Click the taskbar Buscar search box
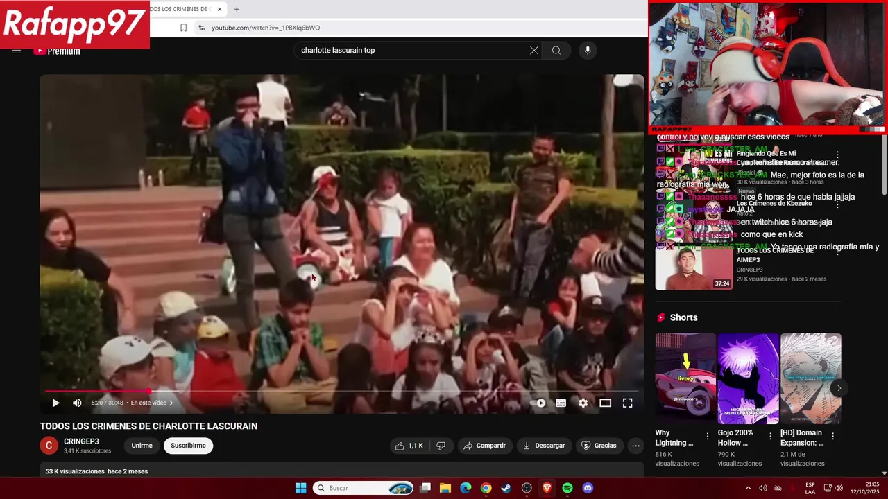This screenshot has height=499, width=888. click(x=364, y=488)
